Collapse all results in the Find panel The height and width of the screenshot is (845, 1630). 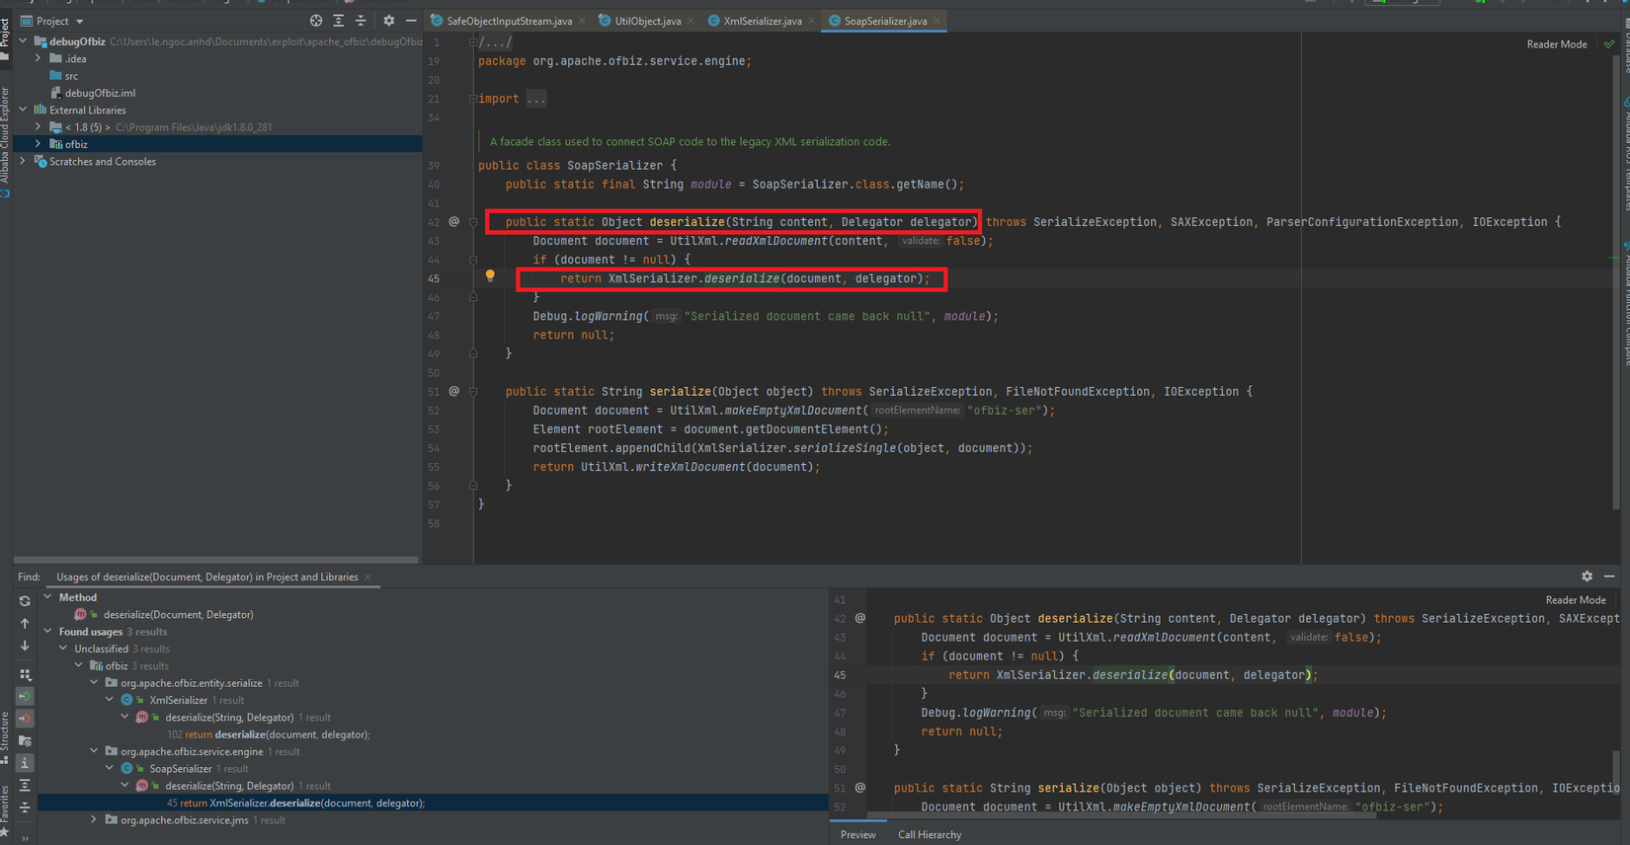coord(25,807)
